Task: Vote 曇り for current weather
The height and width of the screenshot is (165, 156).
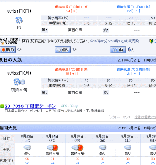Action: 63,50
